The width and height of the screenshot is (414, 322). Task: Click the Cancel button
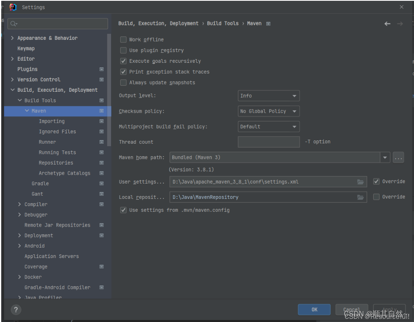tap(351, 310)
